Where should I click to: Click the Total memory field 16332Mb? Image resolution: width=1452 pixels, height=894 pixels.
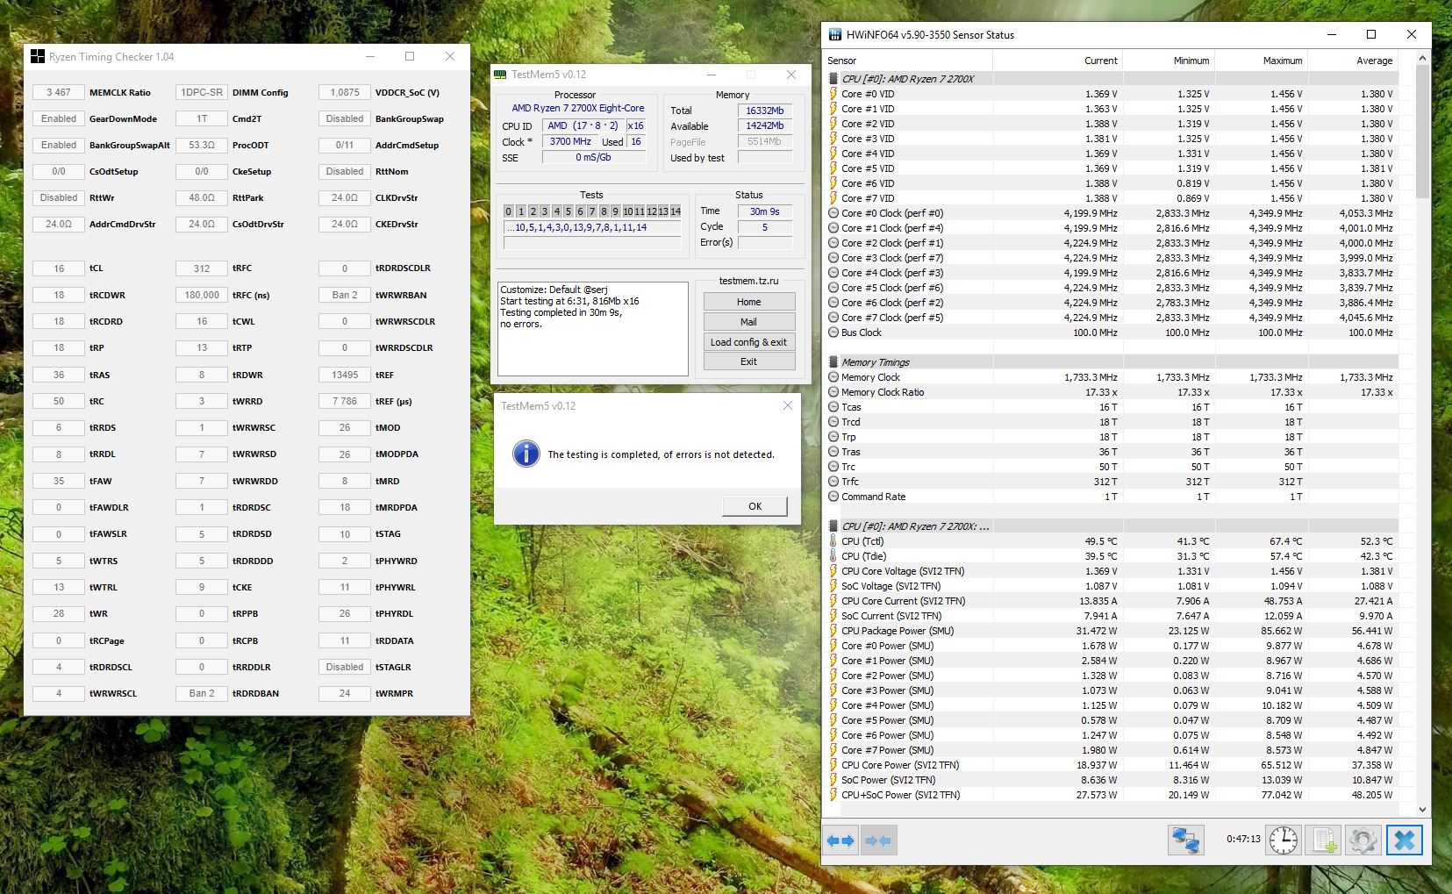[x=764, y=111]
